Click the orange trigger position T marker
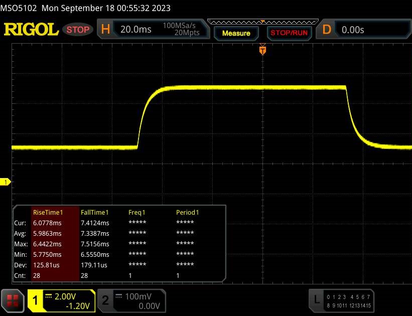This screenshot has height=316, width=412. [262, 50]
